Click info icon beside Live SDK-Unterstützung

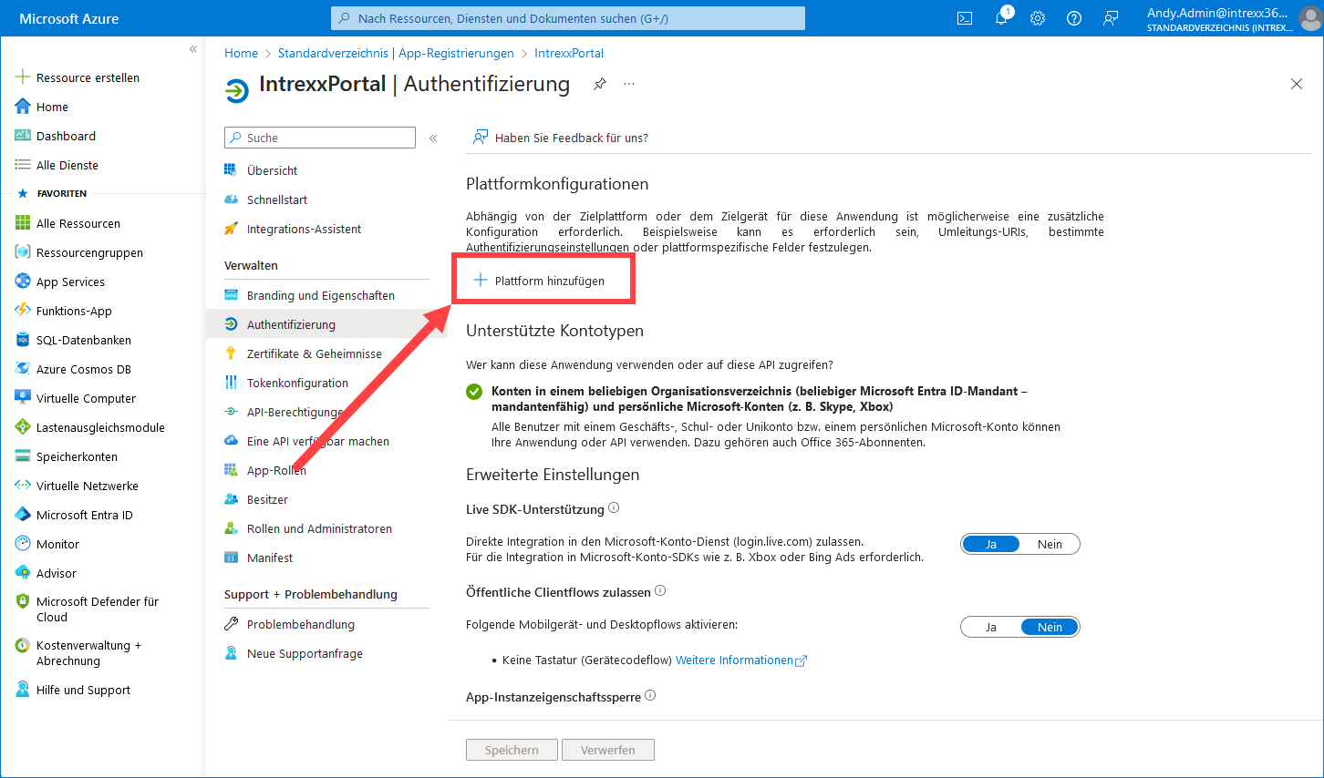(x=614, y=507)
